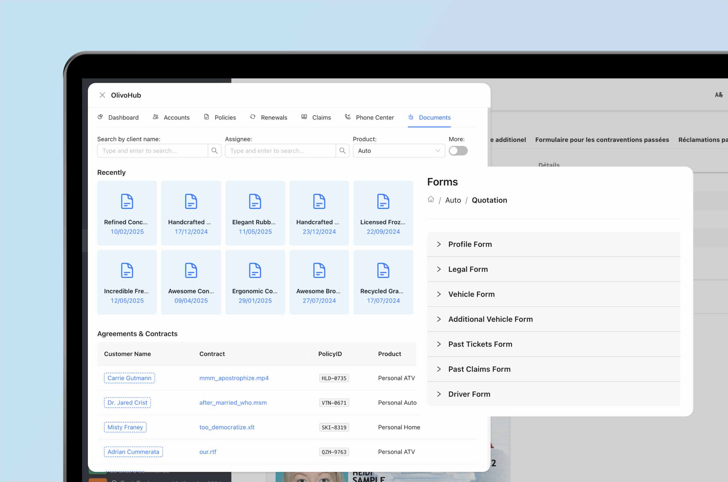The image size is (728, 482).
Task: Select Quotation in the Forms breadcrumb
Action: pyautogui.click(x=489, y=200)
